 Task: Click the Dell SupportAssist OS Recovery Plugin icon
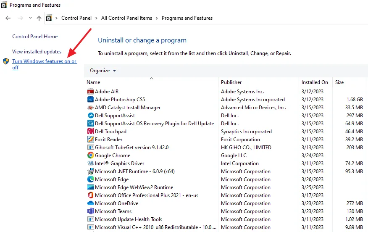91,124
